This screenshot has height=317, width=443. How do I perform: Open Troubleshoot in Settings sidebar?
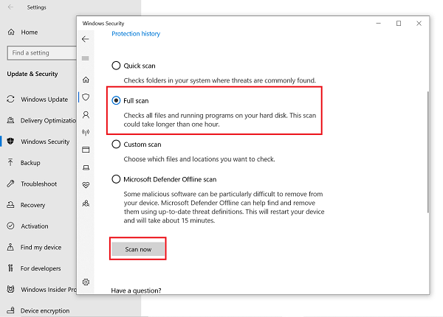(38, 184)
